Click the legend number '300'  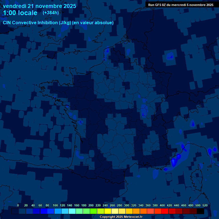[127, 205]
